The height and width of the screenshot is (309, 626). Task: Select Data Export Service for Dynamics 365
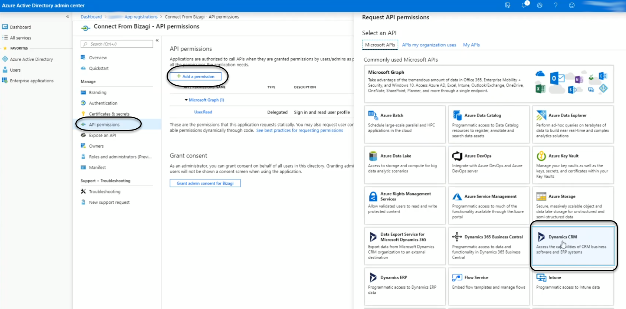[x=405, y=246]
